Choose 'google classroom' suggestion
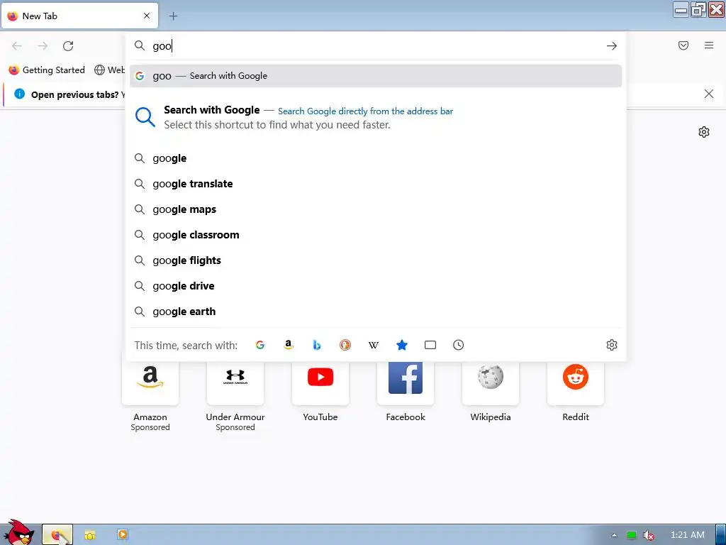 point(376,235)
